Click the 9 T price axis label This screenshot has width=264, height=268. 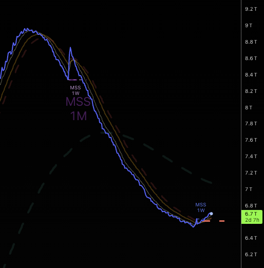coord(249,26)
